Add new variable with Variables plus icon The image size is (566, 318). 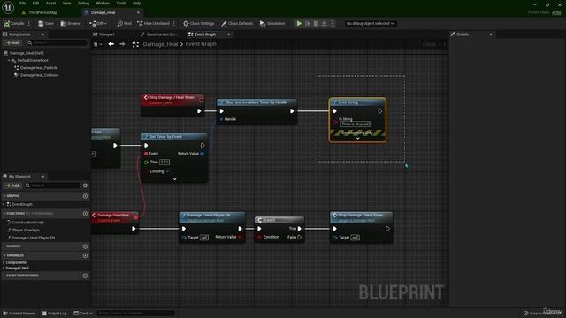coord(85,255)
